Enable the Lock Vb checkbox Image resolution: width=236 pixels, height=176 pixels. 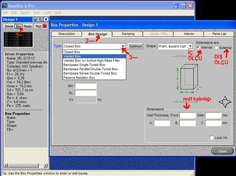point(212,138)
